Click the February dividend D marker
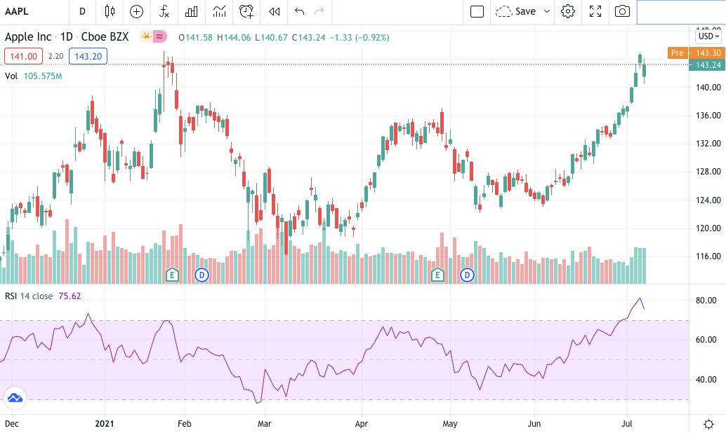This screenshot has width=726, height=433. click(202, 275)
